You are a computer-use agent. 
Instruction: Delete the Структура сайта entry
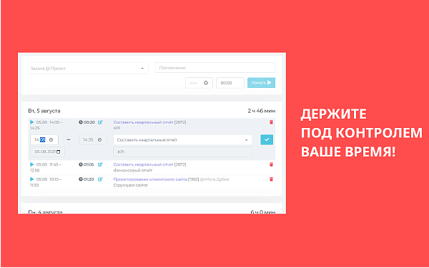click(271, 179)
